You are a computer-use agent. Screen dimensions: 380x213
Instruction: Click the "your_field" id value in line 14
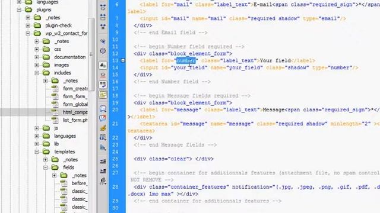(x=189, y=68)
